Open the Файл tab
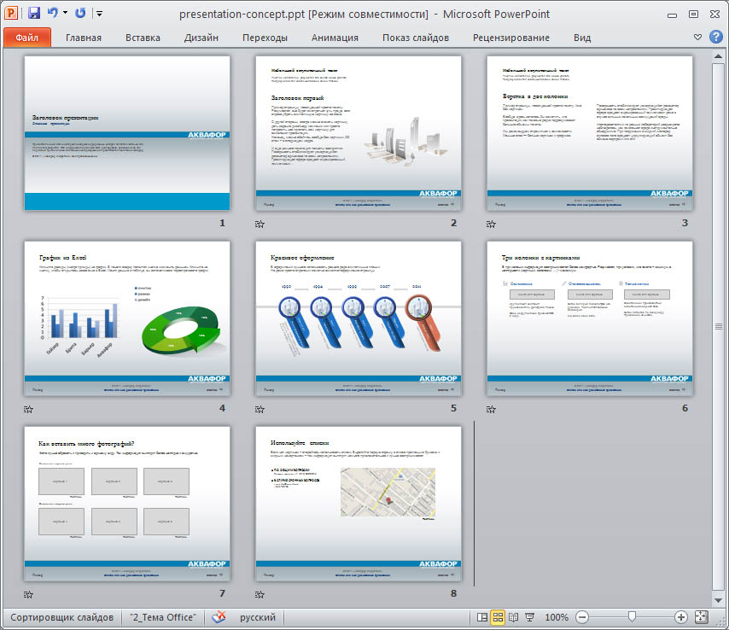729x630 pixels. 26,38
